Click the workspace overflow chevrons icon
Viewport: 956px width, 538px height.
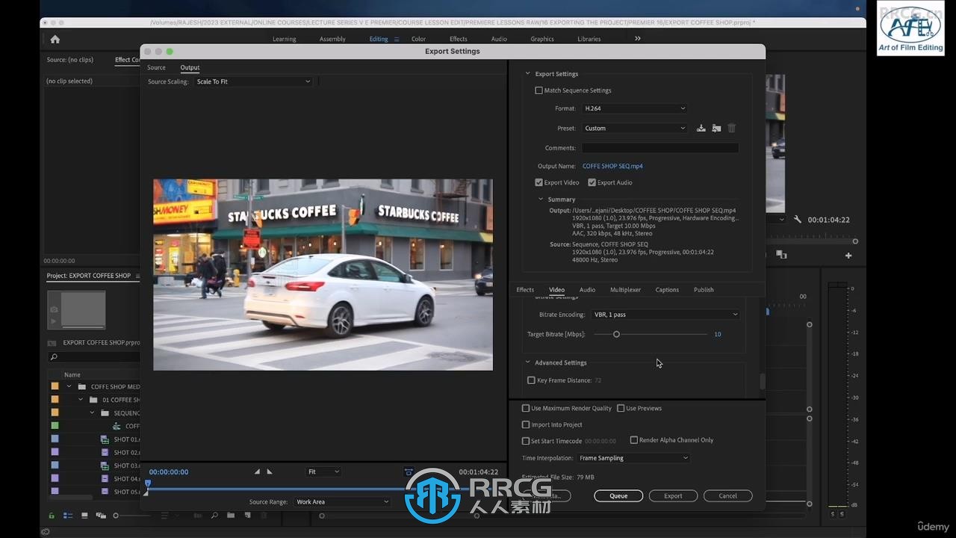coord(638,38)
